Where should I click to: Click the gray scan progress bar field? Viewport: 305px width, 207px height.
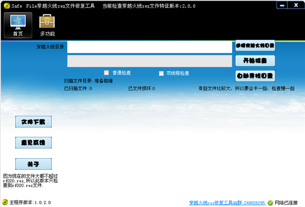(x=149, y=61)
